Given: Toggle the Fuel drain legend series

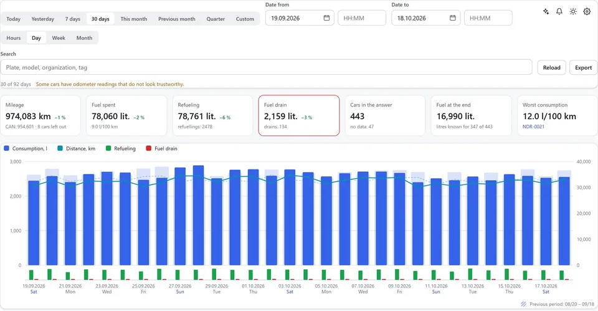Looking at the screenshot, I should tap(161, 148).
